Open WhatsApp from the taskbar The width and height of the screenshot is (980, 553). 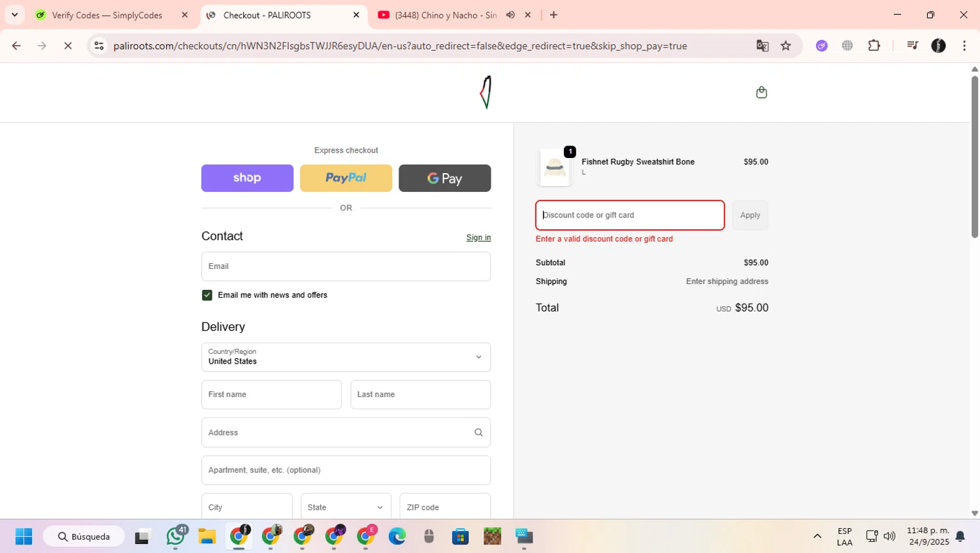coord(175,536)
